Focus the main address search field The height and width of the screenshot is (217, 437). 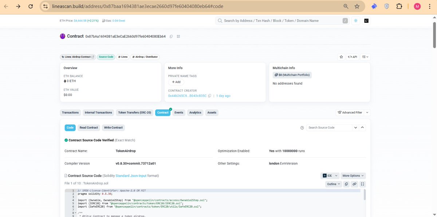coord(282,21)
